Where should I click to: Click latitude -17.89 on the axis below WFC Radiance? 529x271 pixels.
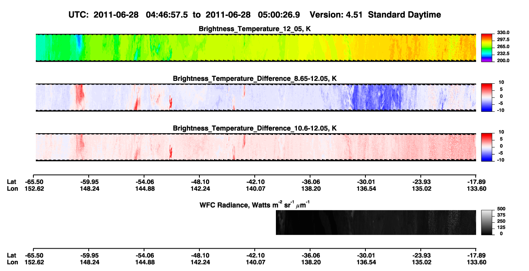[476, 255]
